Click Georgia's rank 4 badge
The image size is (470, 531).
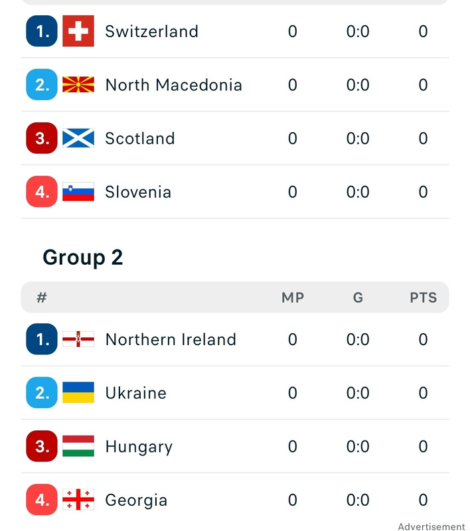click(x=42, y=500)
